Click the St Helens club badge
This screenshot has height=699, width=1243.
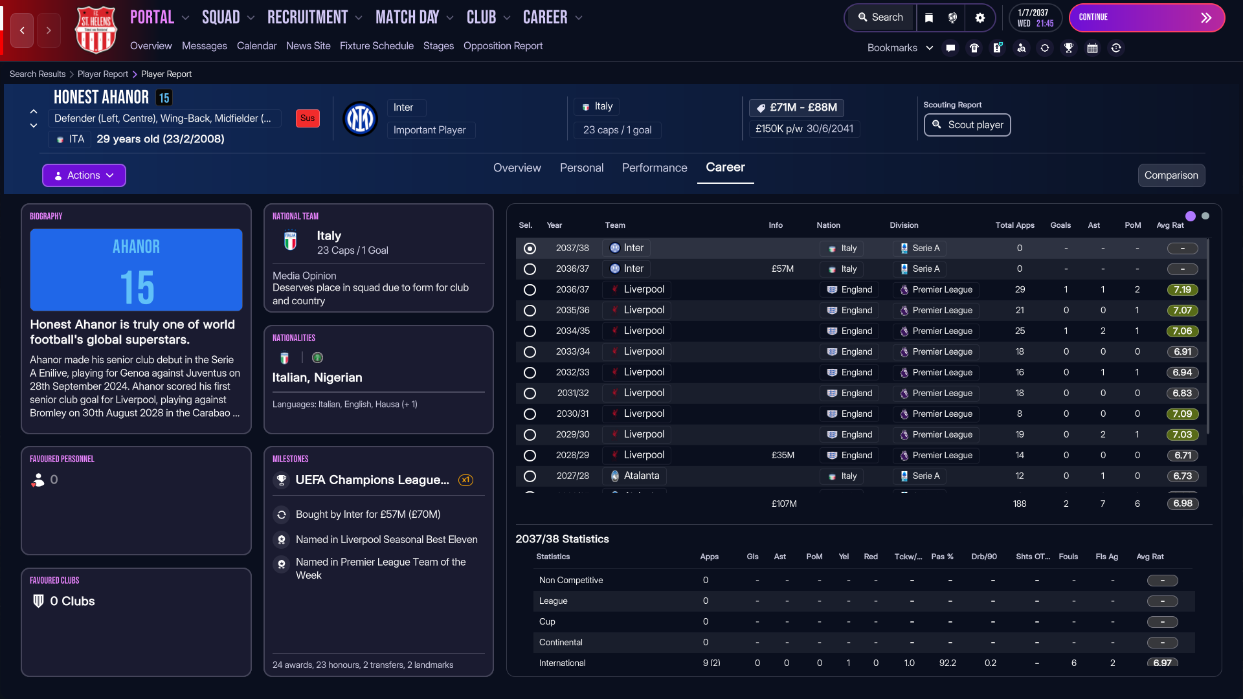(x=96, y=30)
